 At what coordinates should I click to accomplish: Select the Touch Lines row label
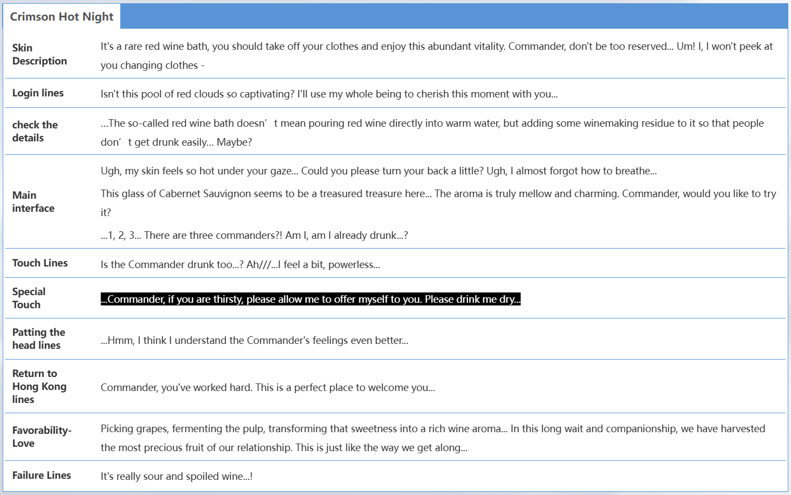click(x=40, y=263)
